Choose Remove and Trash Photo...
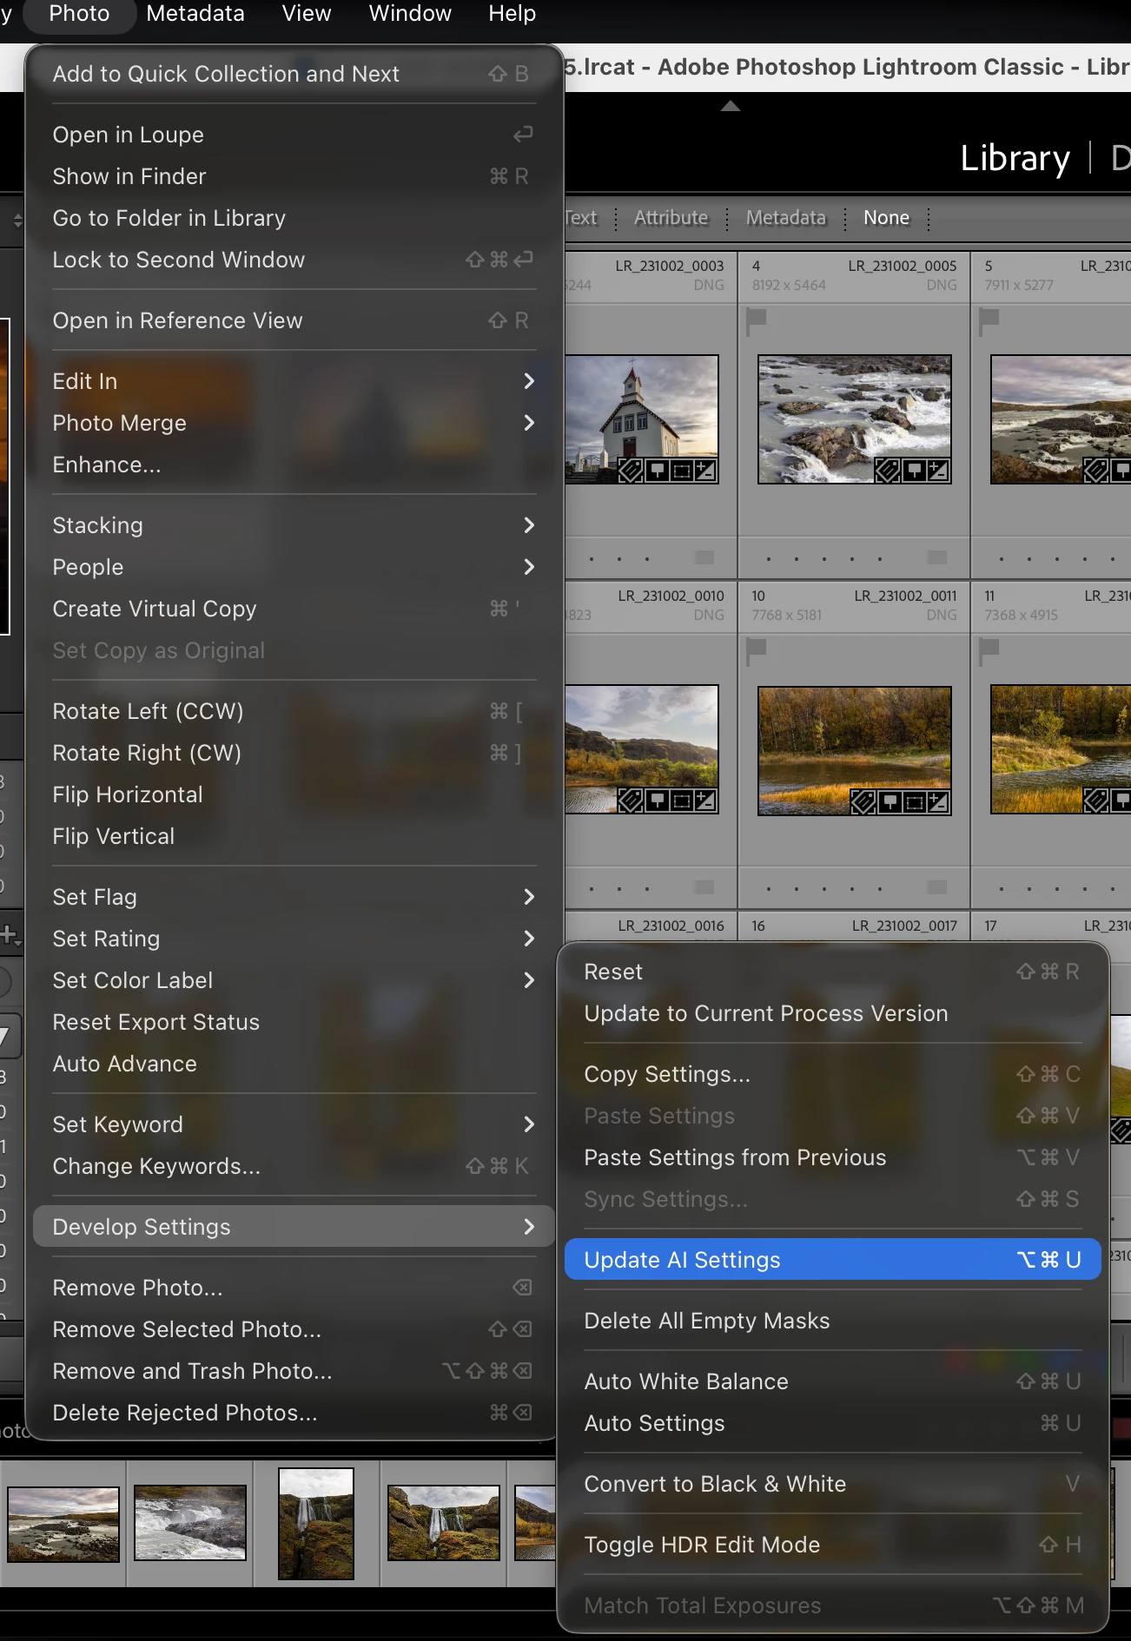The height and width of the screenshot is (1641, 1131). tap(294, 1371)
